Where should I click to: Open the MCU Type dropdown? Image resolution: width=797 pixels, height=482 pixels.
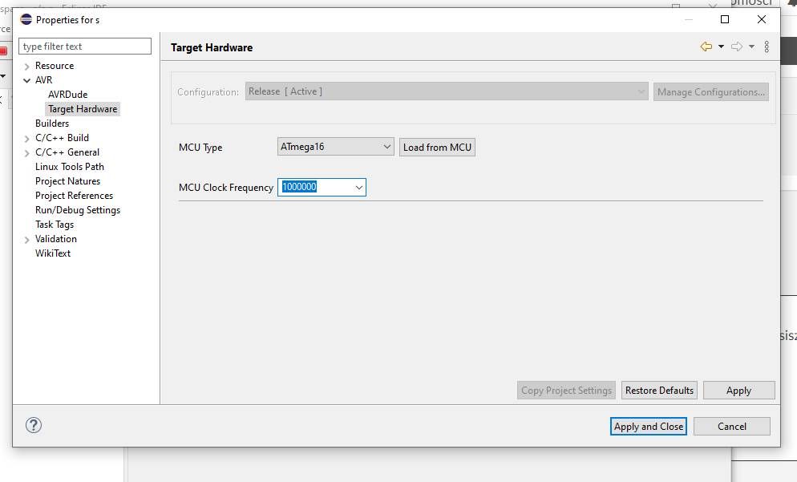tap(386, 147)
